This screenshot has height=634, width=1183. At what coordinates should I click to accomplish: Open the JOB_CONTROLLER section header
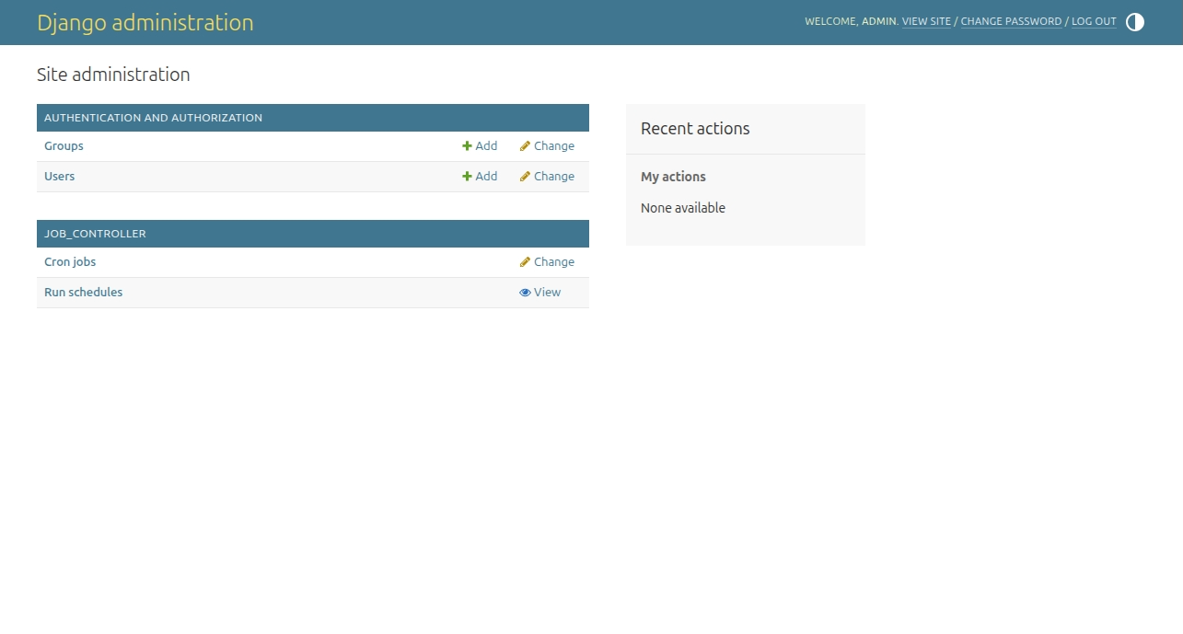[x=95, y=234]
